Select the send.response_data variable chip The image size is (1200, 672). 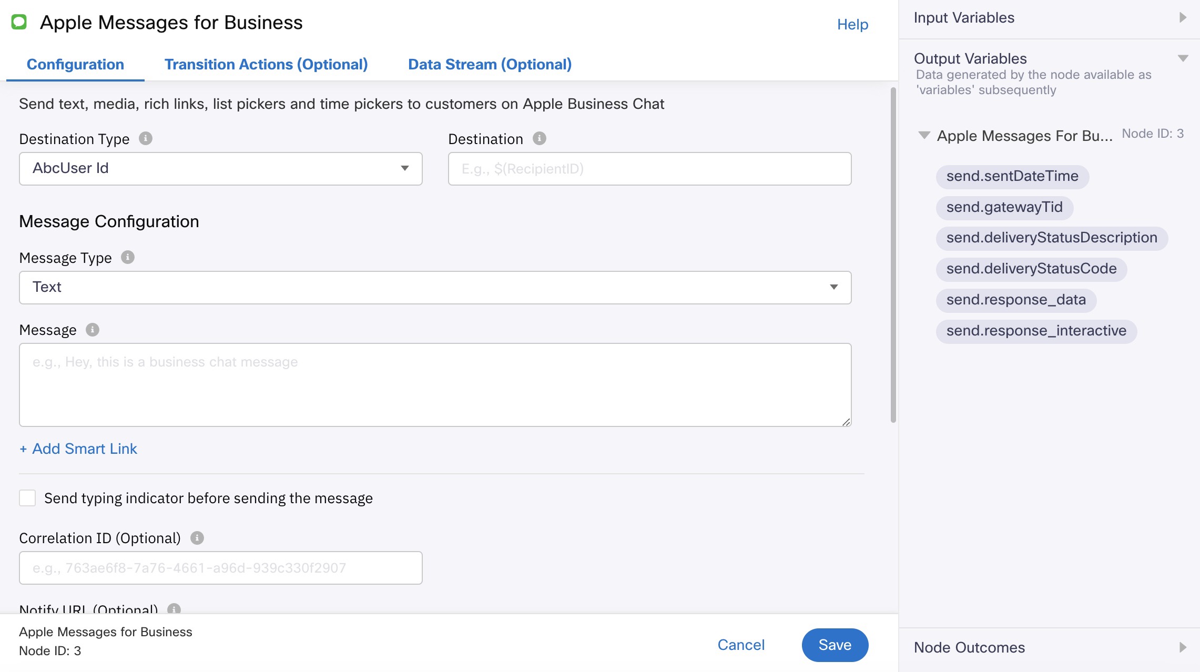pyautogui.click(x=1016, y=300)
